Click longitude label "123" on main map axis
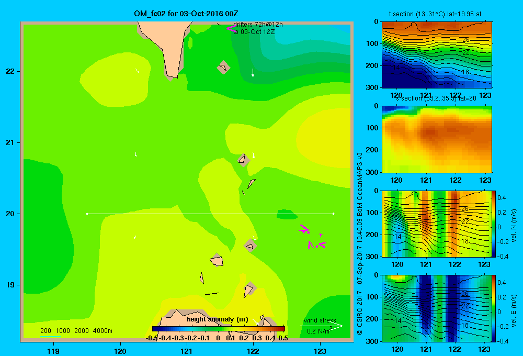 pyautogui.click(x=320, y=351)
